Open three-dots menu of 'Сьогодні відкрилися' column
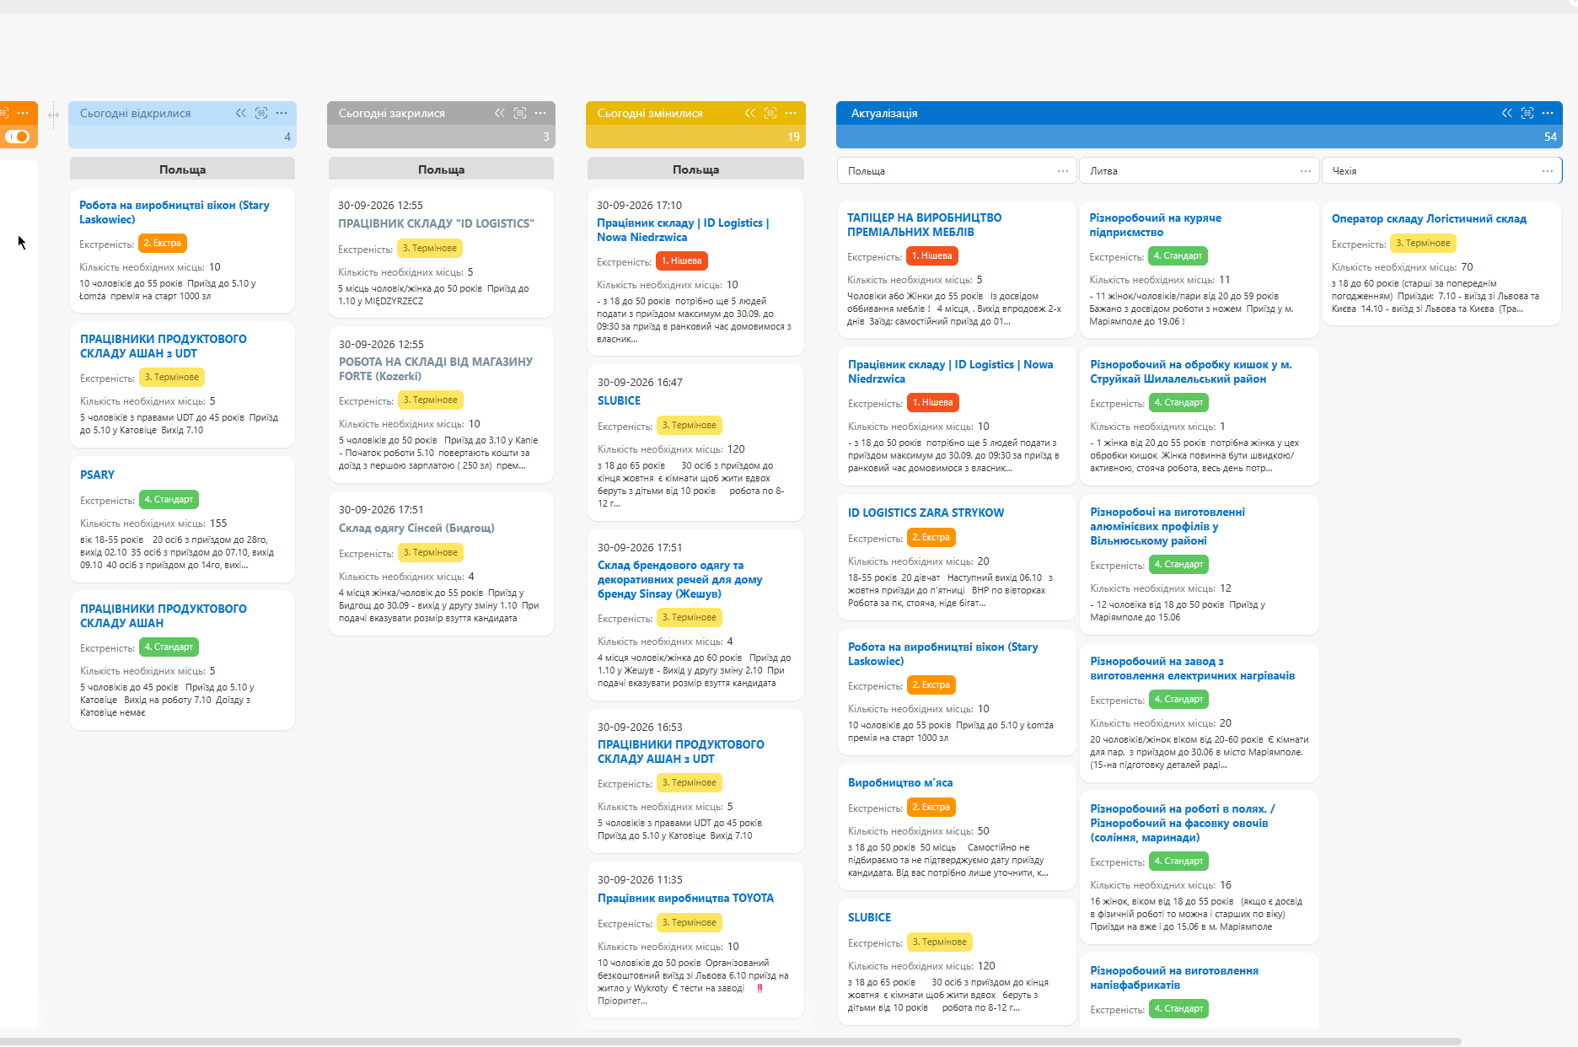Image resolution: width=1578 pixels, height=1047 pixels. pos(282,113)
